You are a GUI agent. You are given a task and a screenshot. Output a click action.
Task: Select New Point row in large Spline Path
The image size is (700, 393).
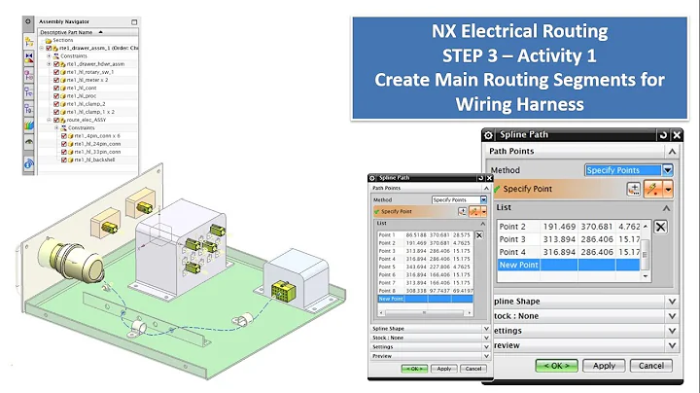[569, 265]
